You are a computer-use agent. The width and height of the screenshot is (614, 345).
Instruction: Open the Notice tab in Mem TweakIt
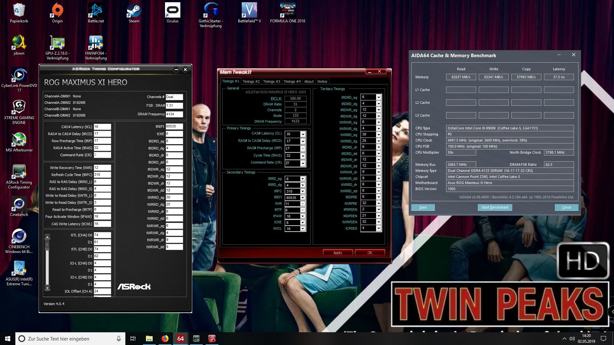[x=322, y=81]
